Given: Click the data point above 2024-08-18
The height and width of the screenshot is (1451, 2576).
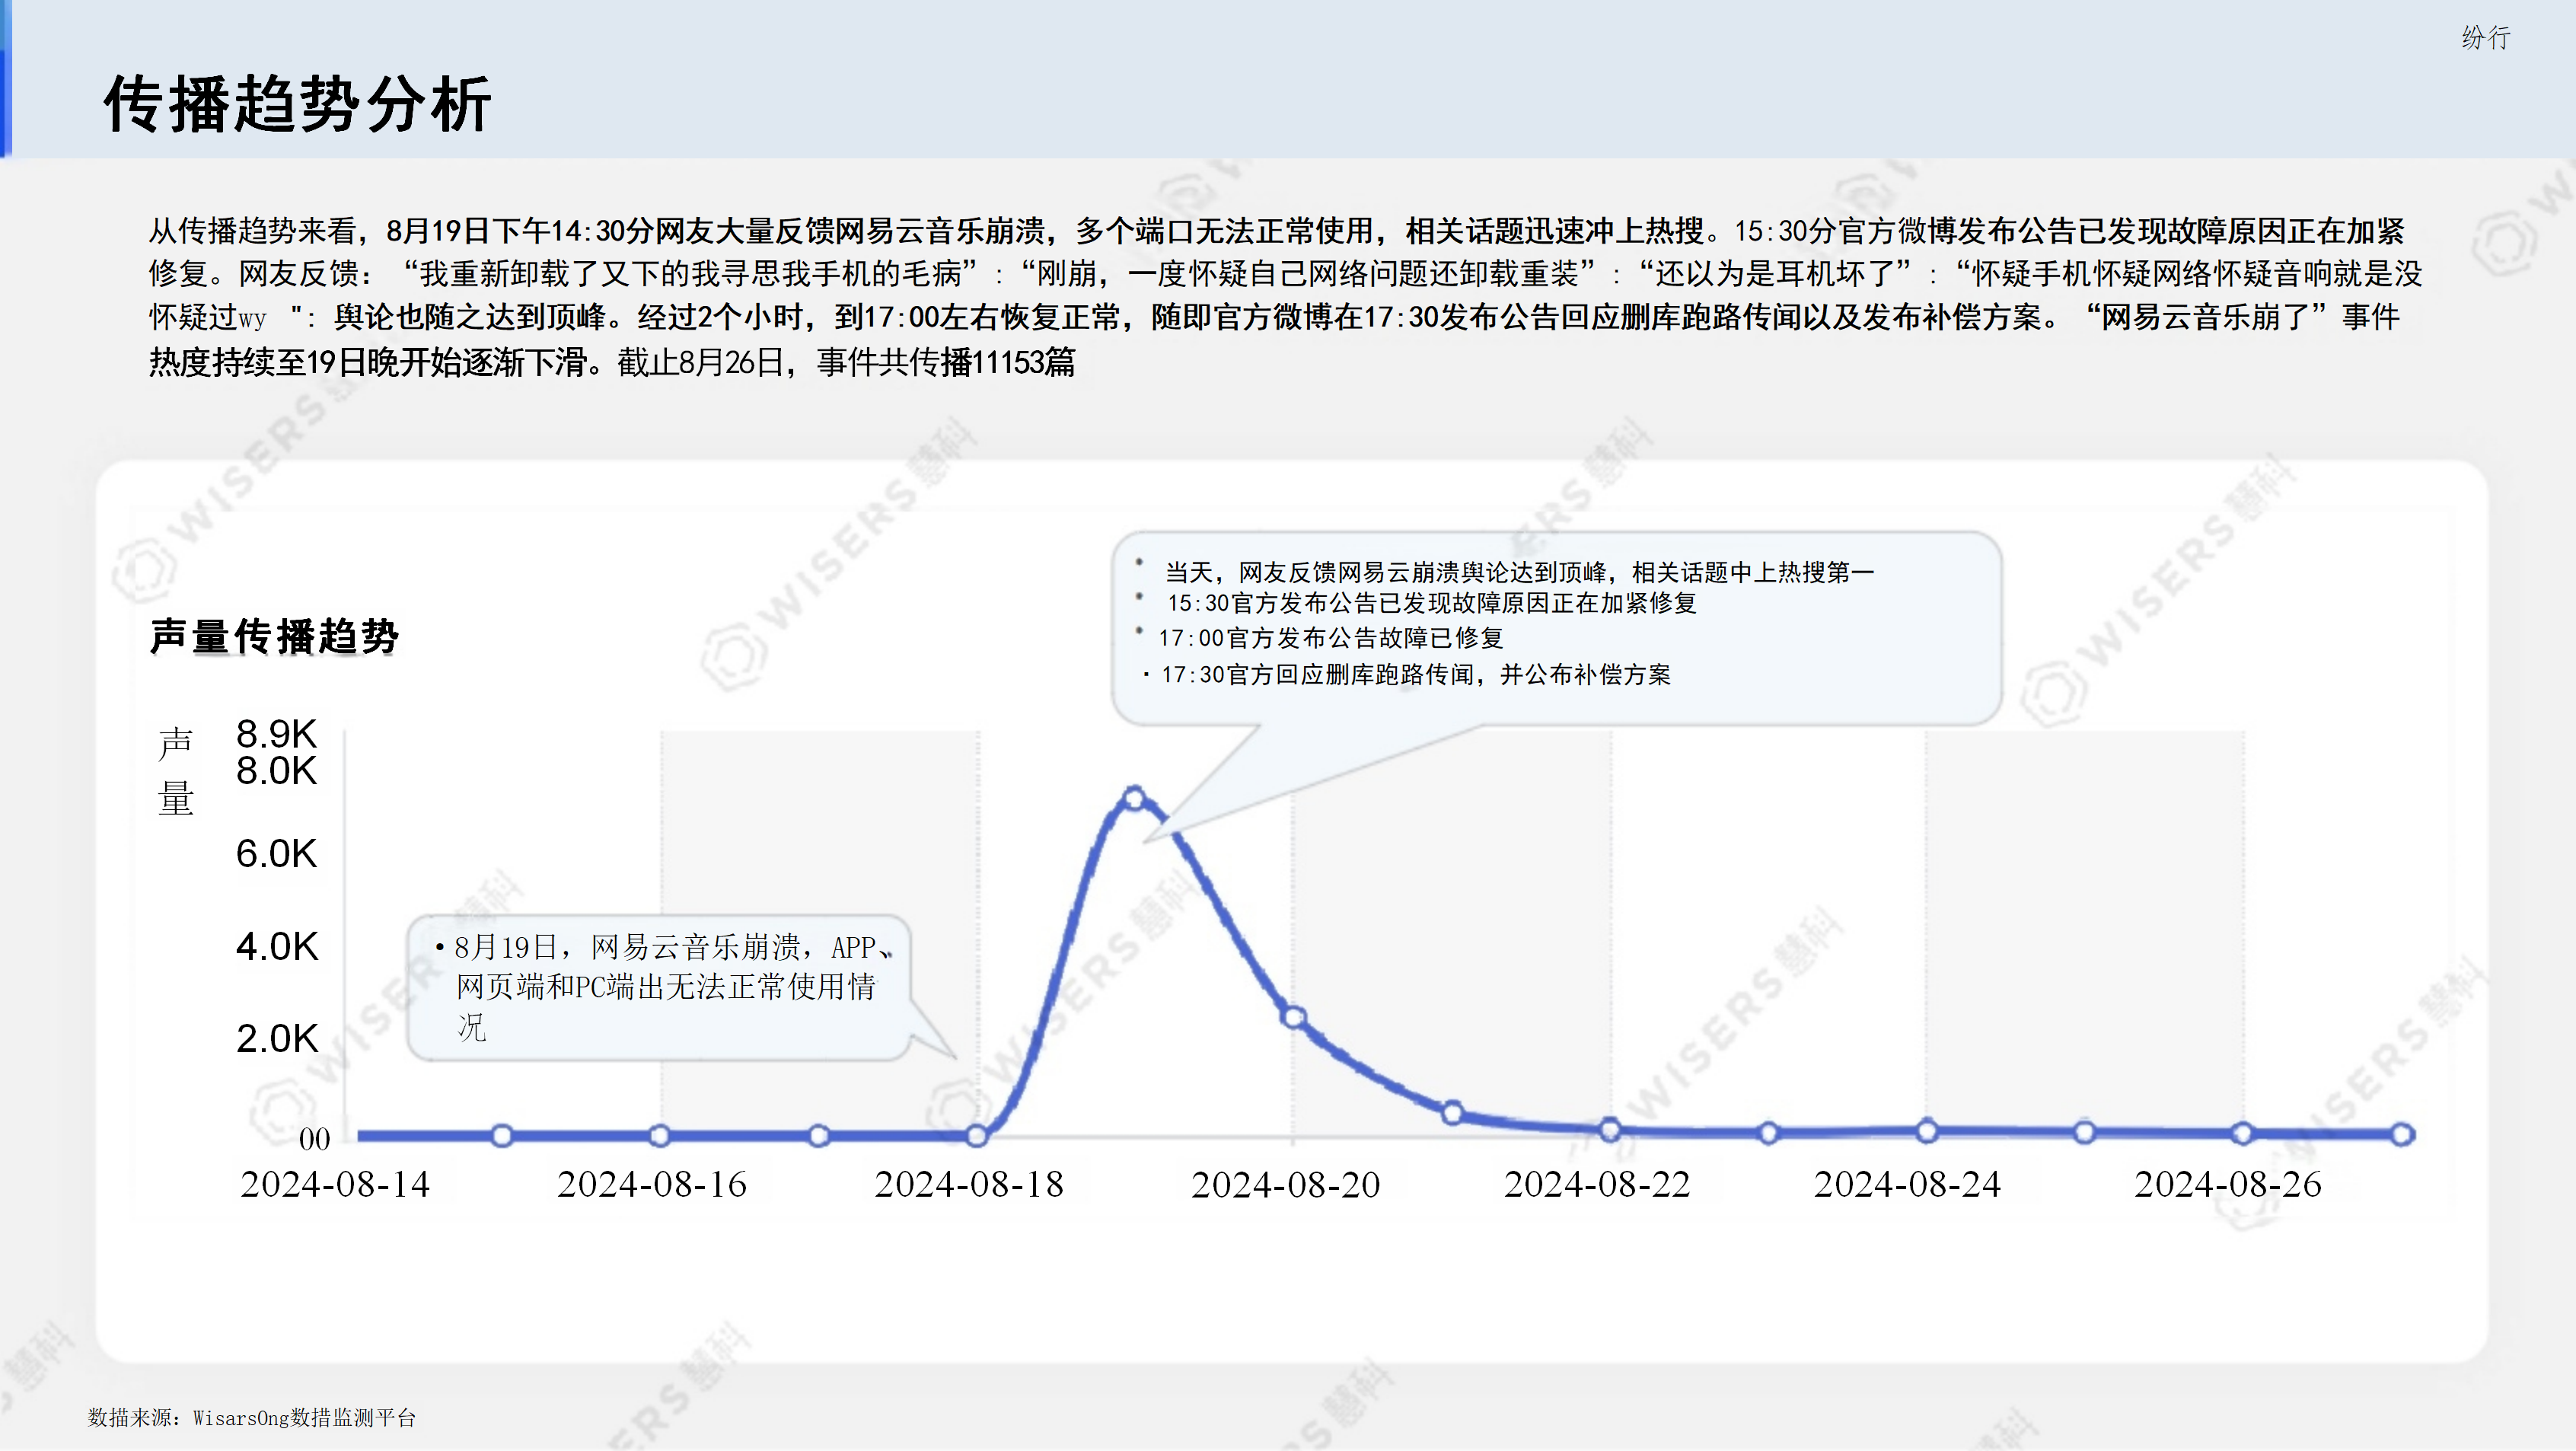Looking at the screenshot, I should pos(977,1135).
